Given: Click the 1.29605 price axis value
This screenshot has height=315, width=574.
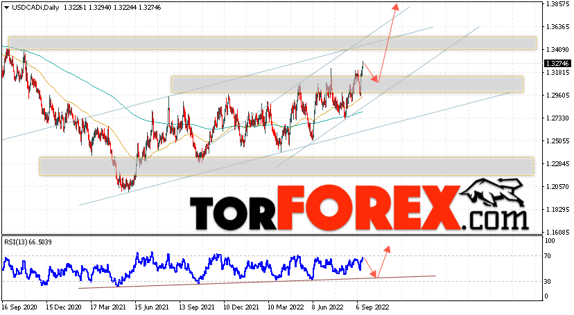Looking at the screenshot, I should pyautogui.click(x=557, y=96).
